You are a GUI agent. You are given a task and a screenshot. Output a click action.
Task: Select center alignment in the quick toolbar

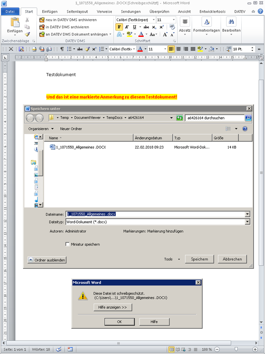[178, 49]
